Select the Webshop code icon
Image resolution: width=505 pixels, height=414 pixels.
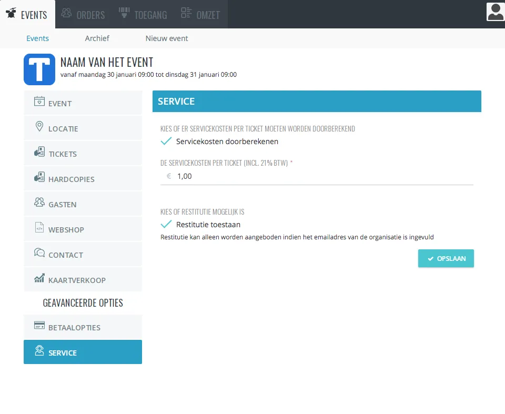[x=39, y=229]
